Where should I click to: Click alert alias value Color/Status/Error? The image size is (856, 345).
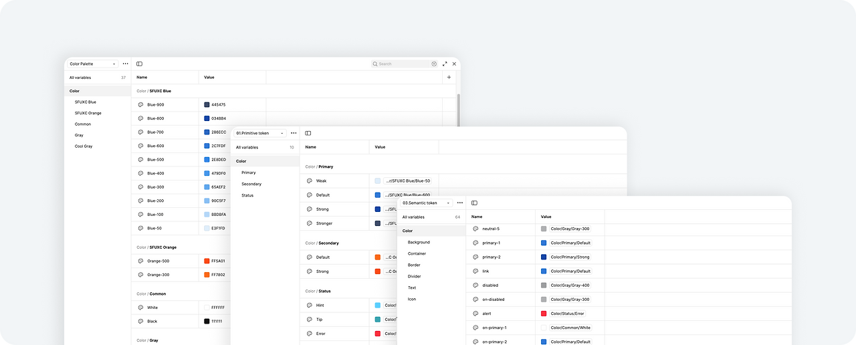[x=568, y=314]
